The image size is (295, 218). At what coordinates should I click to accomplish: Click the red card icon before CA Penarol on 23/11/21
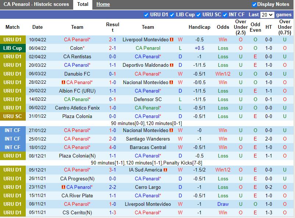[63, 187]
